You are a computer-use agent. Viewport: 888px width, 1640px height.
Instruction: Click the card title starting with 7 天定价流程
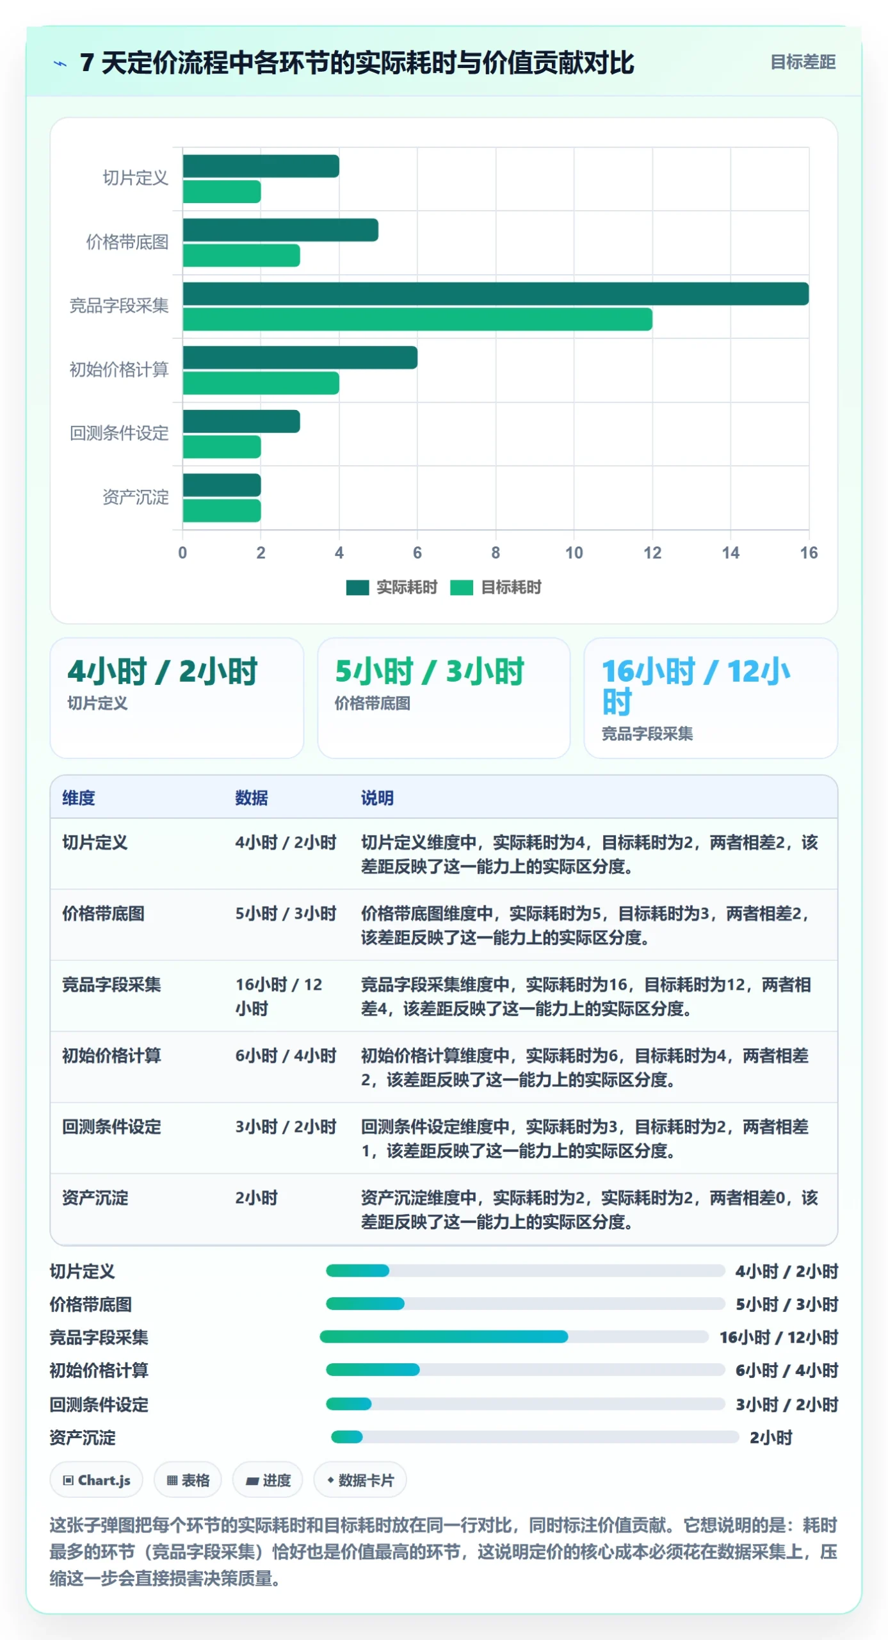(357, 63)
